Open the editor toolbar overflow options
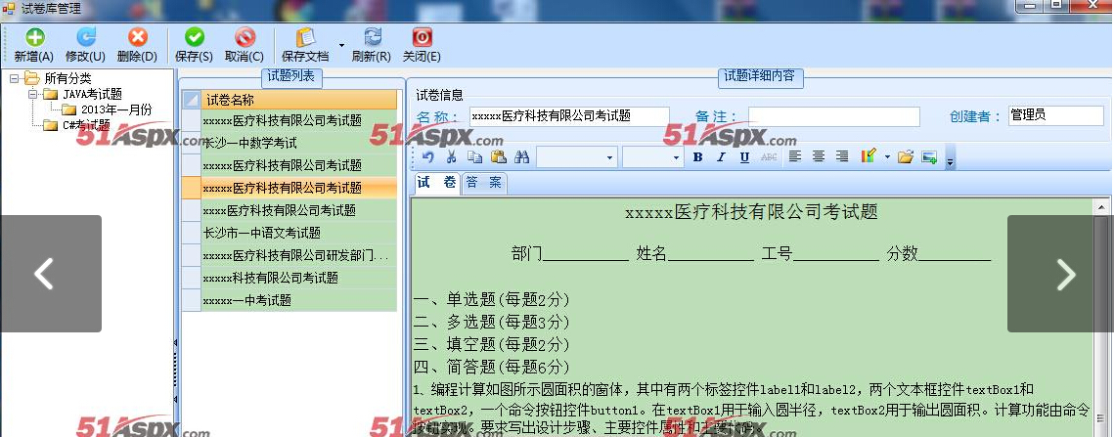The height and width of the screenshot is (437, 1114). pyautogui.click(x=950, y=158)
